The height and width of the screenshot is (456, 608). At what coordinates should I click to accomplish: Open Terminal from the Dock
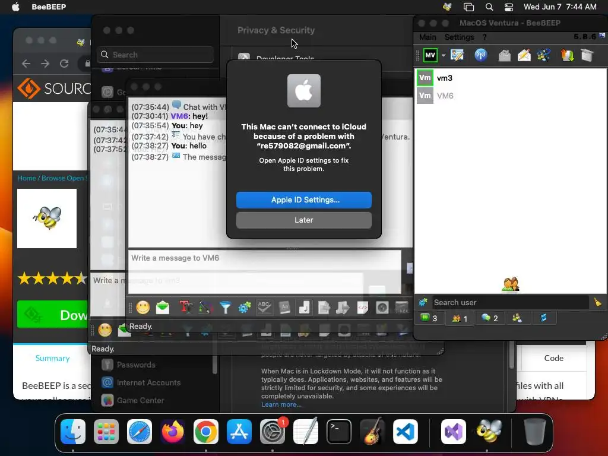point(339,432)
